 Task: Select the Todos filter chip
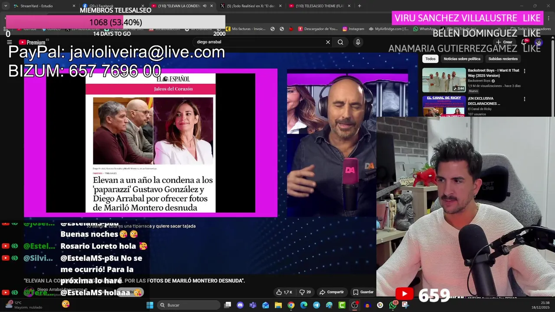point(430,58)
